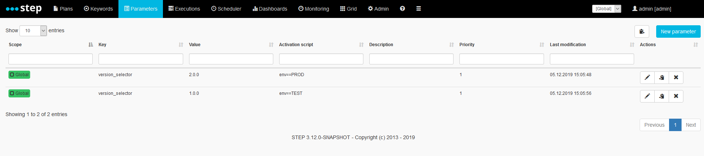Image resolution: width=704 pixels, height=156 pixels.
Task: Delete the env==TEST parameter row
Action: tap(676, 96)
